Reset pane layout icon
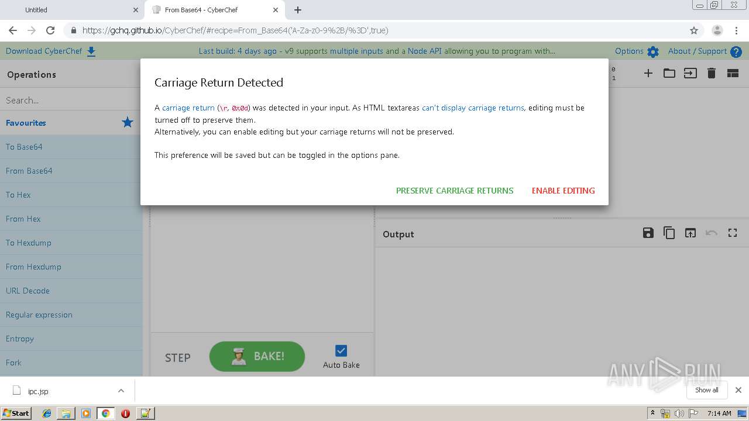749x421 pixels. [733, 74]
